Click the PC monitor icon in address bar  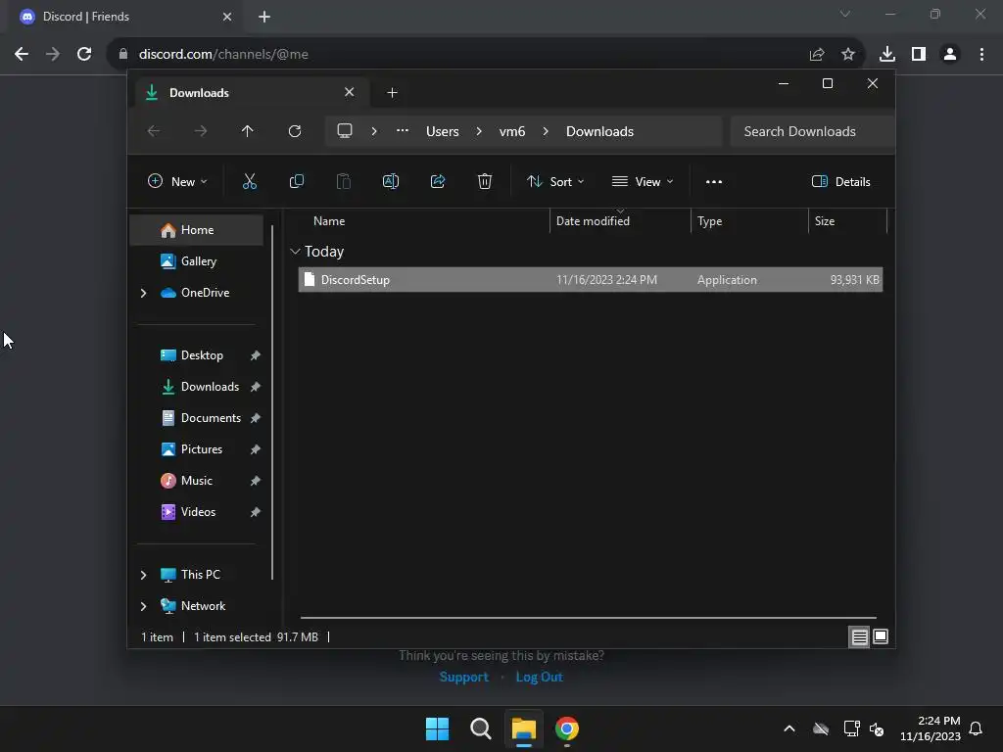(345, 131)
